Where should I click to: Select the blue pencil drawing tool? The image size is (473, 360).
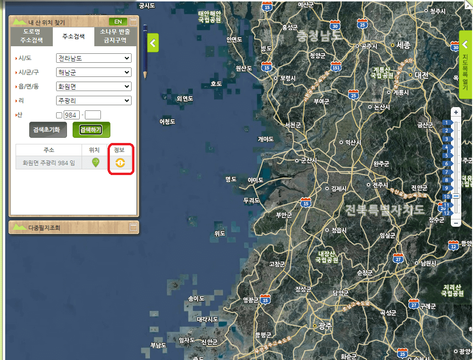click(x=145, y=52)
